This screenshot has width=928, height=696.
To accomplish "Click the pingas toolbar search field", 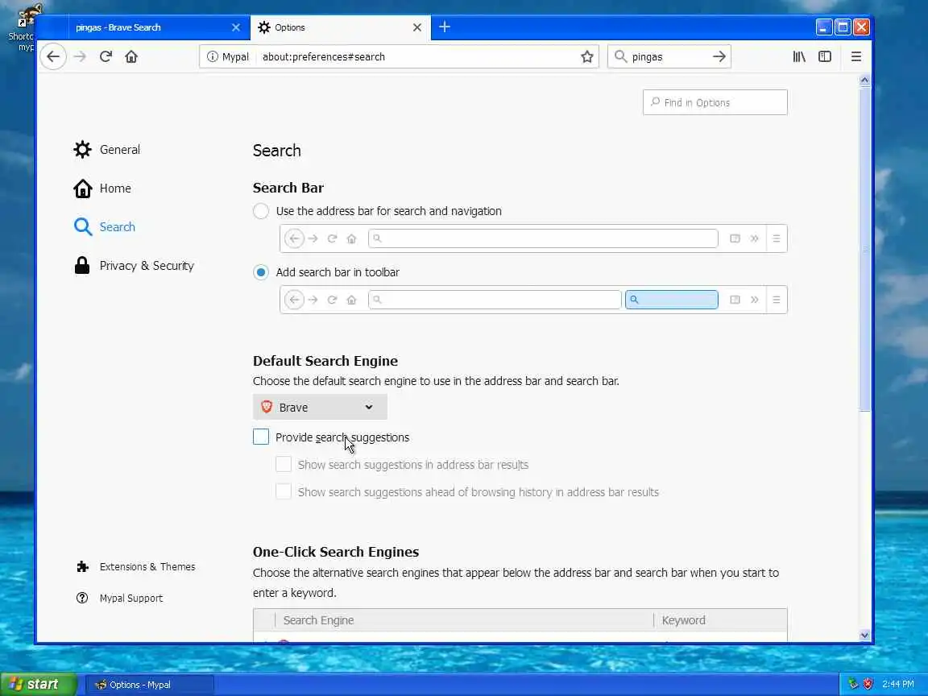I will (x=668, y=57).
